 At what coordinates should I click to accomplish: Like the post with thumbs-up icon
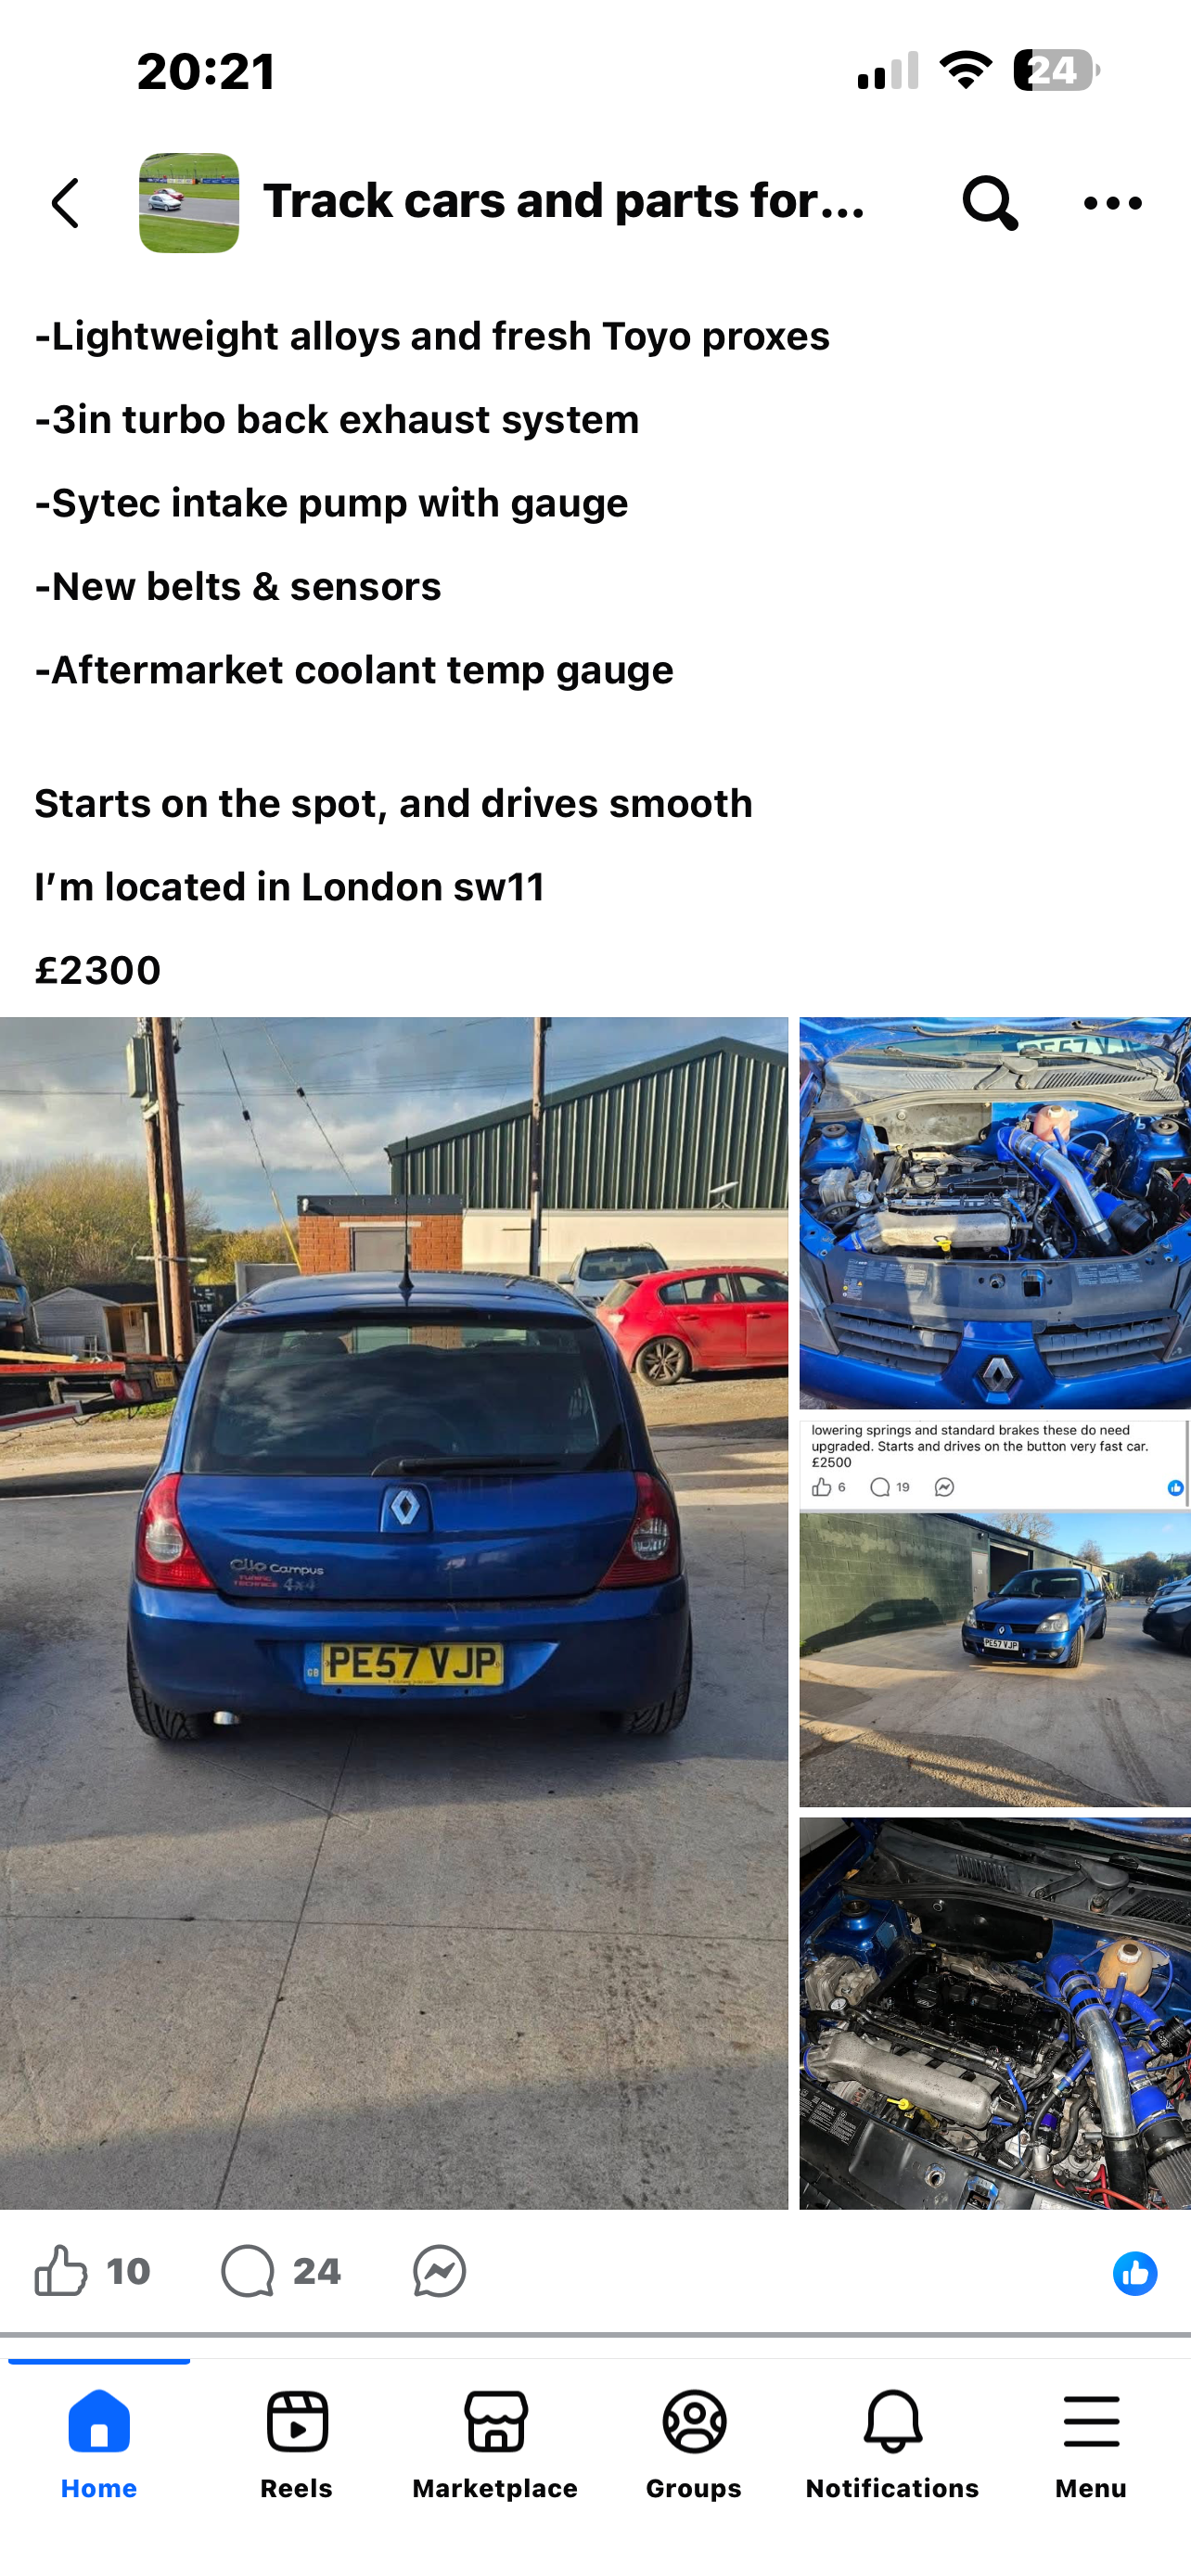(x=60, y=2271)
